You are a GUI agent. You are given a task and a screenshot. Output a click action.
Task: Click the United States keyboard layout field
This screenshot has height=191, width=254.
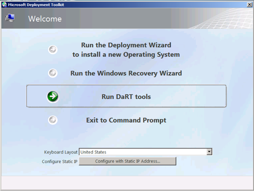pyautogui.click(x=146, y=152)
